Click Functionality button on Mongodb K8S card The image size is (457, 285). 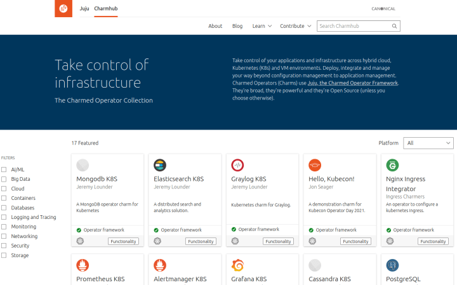pos(123,241)
